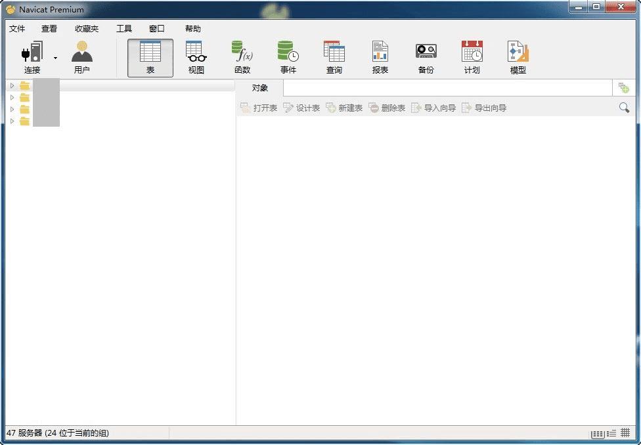This screenshot has height=445, width=641.
Task: Open the 函数 functions section
Action: (242, 58)
